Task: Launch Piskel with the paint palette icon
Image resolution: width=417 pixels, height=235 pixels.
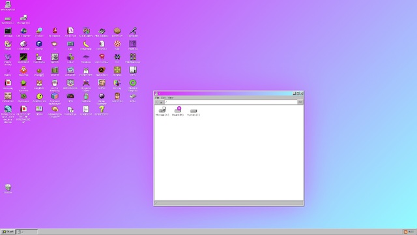Action: (x=8, y=45)
